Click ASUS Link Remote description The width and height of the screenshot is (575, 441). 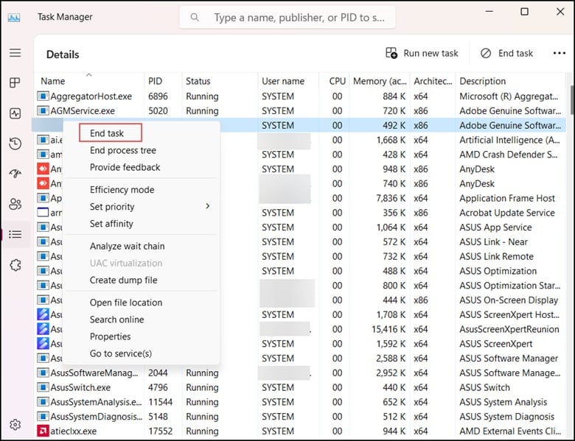[x=497, y=256]
